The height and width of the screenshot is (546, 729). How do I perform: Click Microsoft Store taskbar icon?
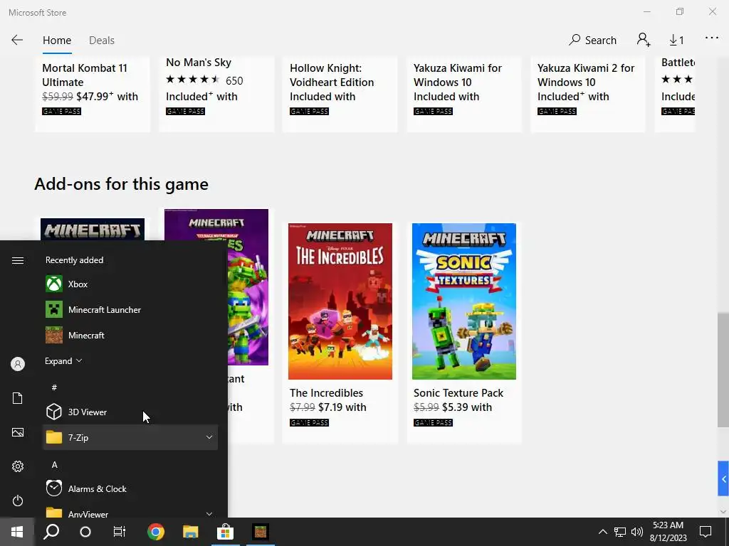pyautogui.click(x=225, y=532)
